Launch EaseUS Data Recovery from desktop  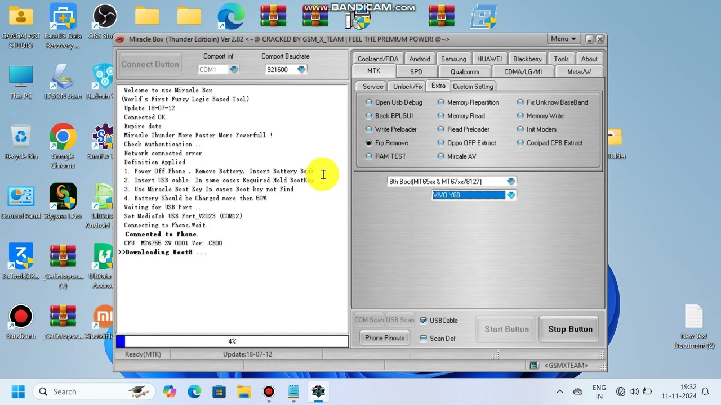point(63,26)
